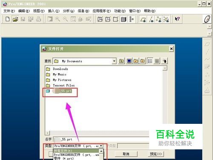Select the Zoom out magnifier icon
Screen dimensions: 213x160
point(65,19)
